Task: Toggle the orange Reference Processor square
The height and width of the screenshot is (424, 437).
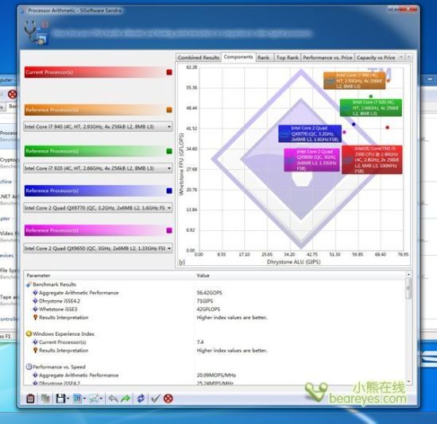Action: pyautogui.click(x=169, y=110)
